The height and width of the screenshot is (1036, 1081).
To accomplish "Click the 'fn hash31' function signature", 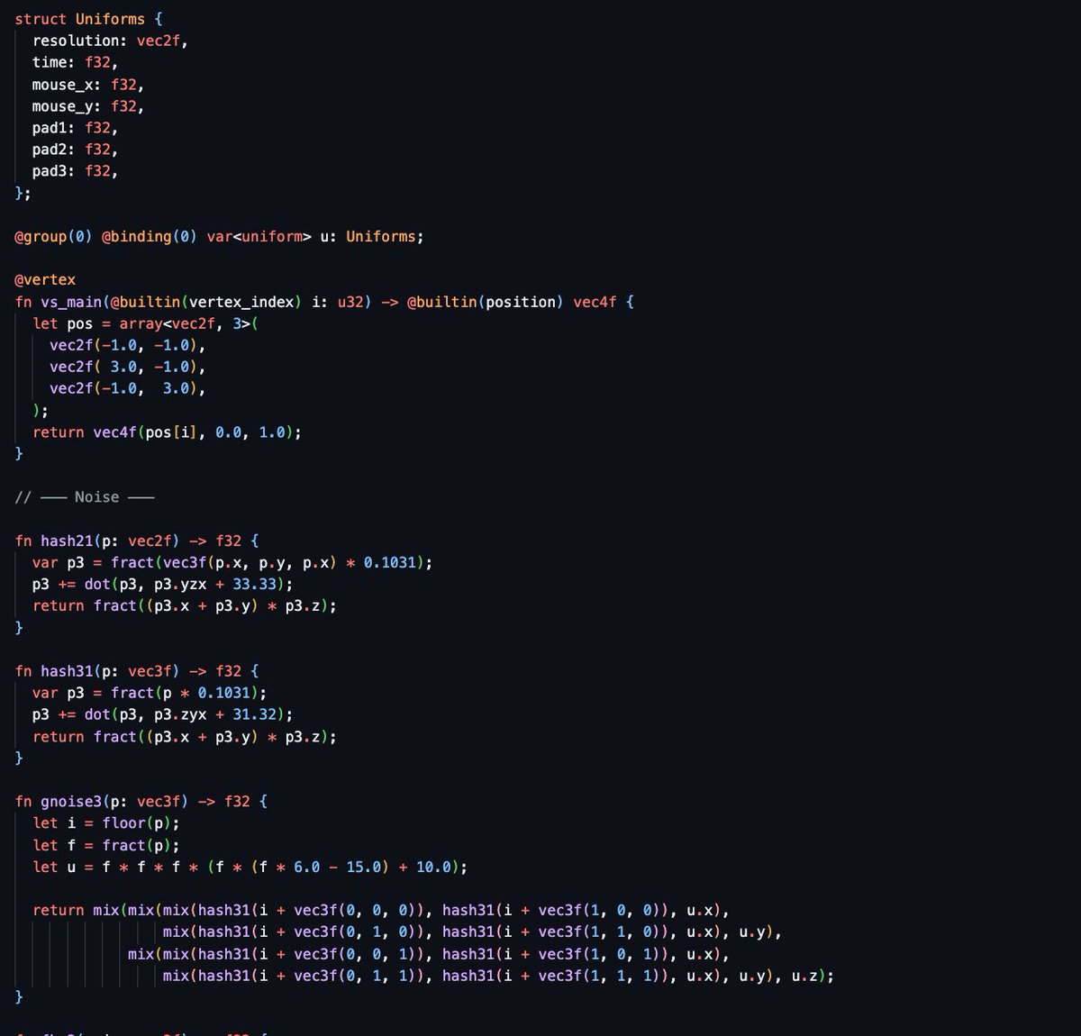I will (137, 671).
